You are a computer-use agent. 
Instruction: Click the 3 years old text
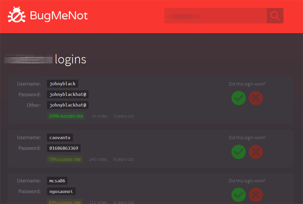[x=124, y=116]
